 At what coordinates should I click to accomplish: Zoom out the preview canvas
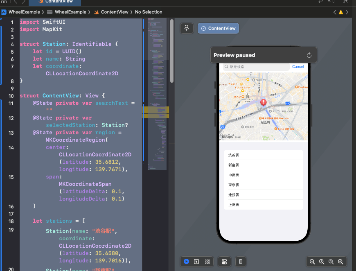tap(312, 262)
